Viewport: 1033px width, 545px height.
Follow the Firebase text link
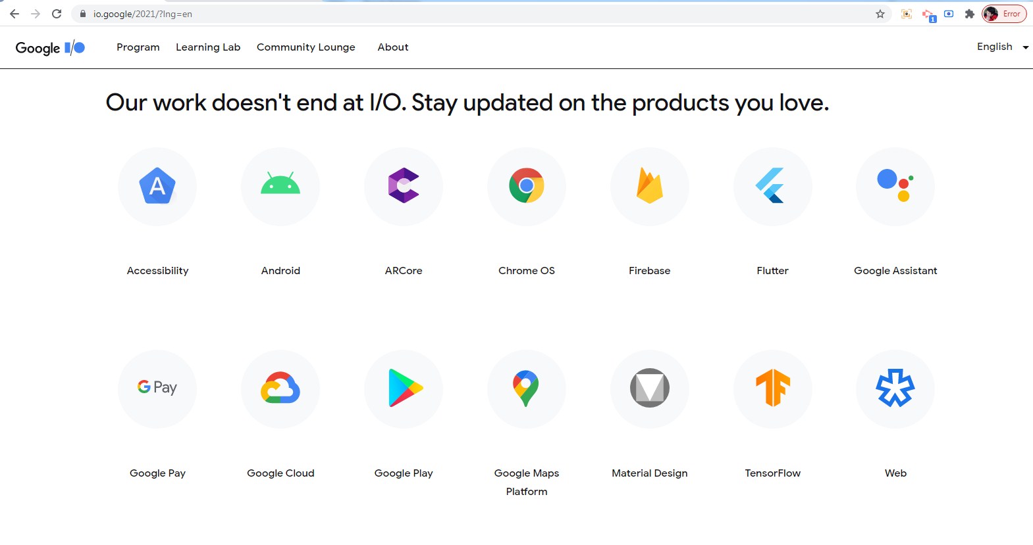650,271
